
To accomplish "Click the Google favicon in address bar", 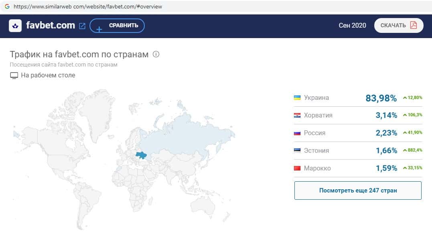I will tap(7, 6).
